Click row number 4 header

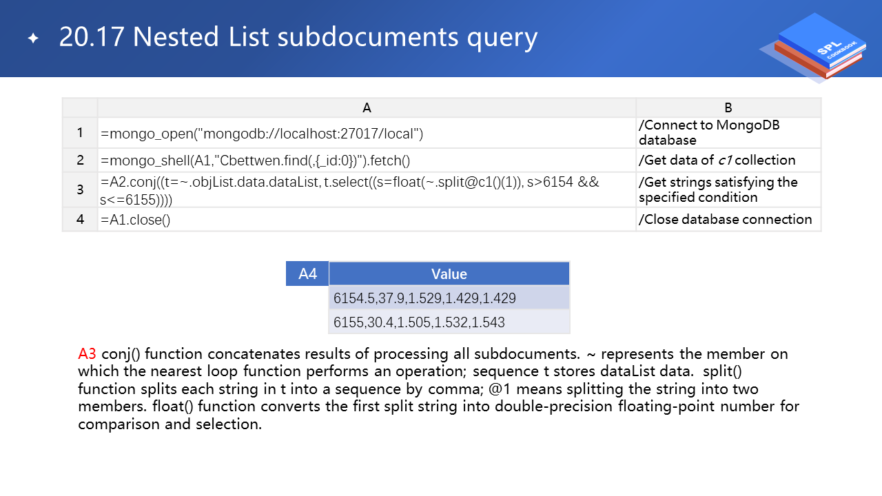[80, 219]
